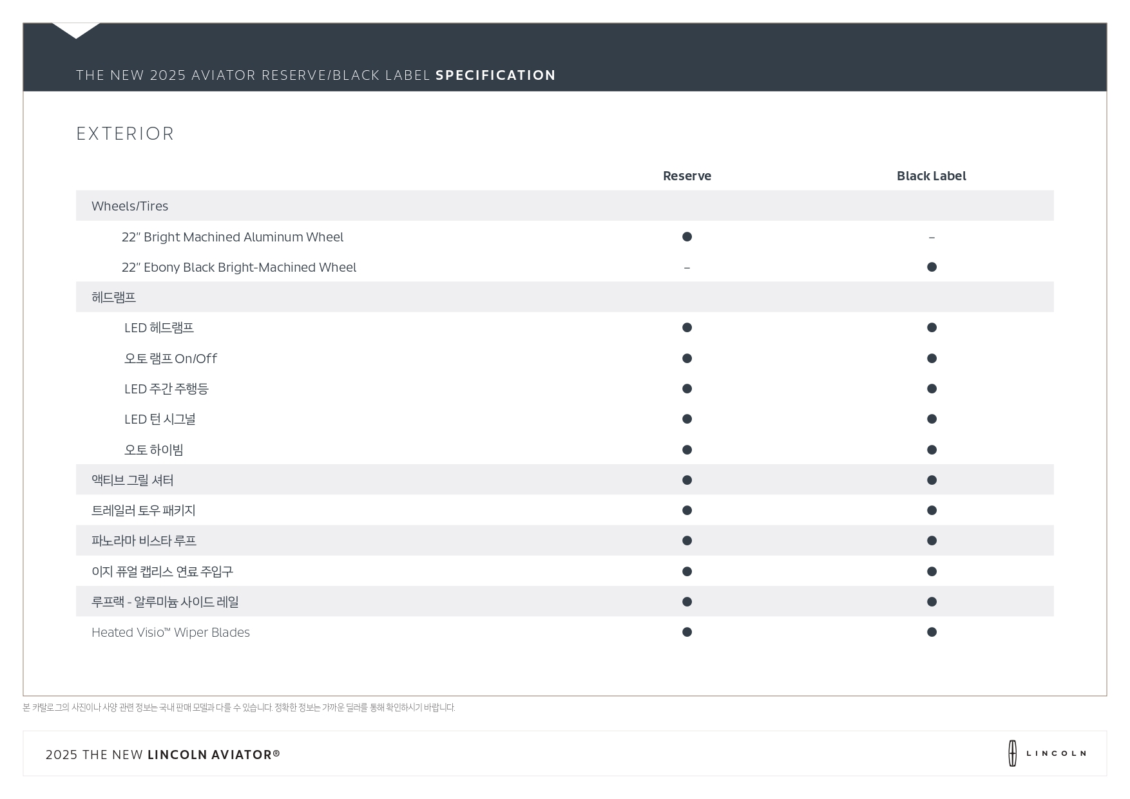Click the 헤드램프 category row label

[113, 297]
